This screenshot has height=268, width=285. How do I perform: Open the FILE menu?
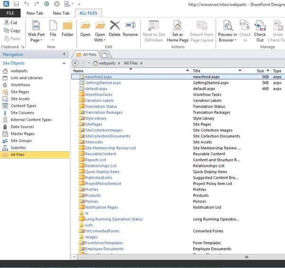pyautogui.click(x=10, y=13)
